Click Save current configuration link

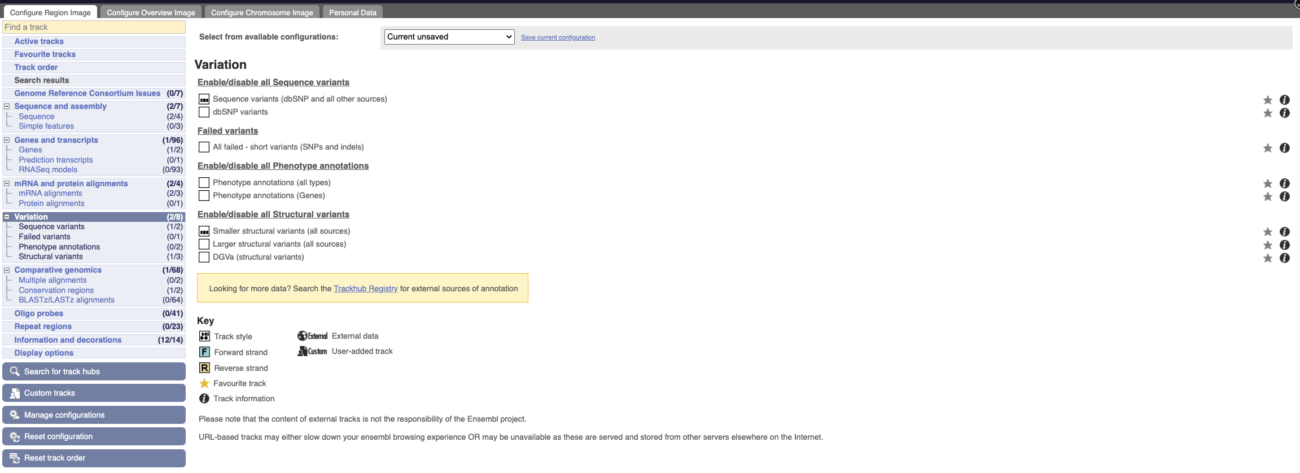tap(558, 37)
